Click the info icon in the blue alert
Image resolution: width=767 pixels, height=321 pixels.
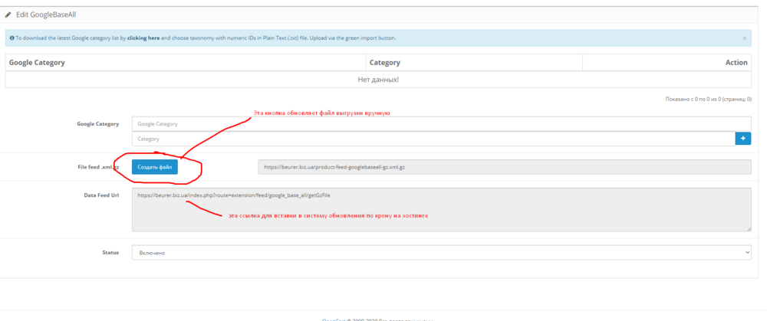pos(12,38)
